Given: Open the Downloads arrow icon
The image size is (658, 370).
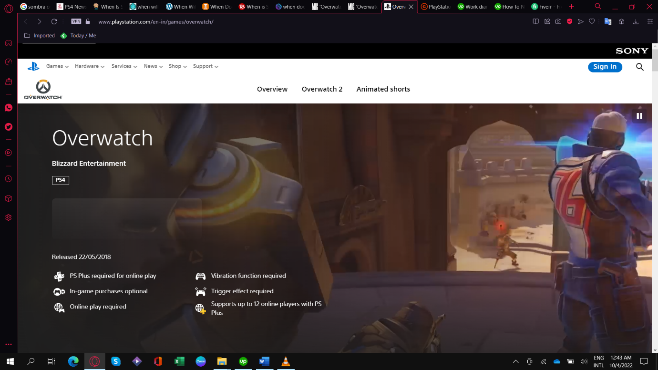Looking at the screenshot, I should pyautogui.click(x=636, y=21).
